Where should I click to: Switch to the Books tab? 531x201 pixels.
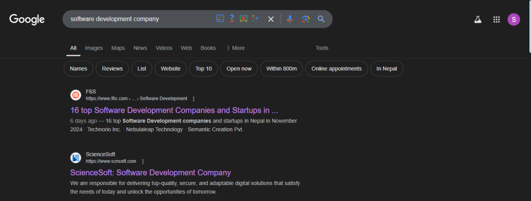[208, 48]
